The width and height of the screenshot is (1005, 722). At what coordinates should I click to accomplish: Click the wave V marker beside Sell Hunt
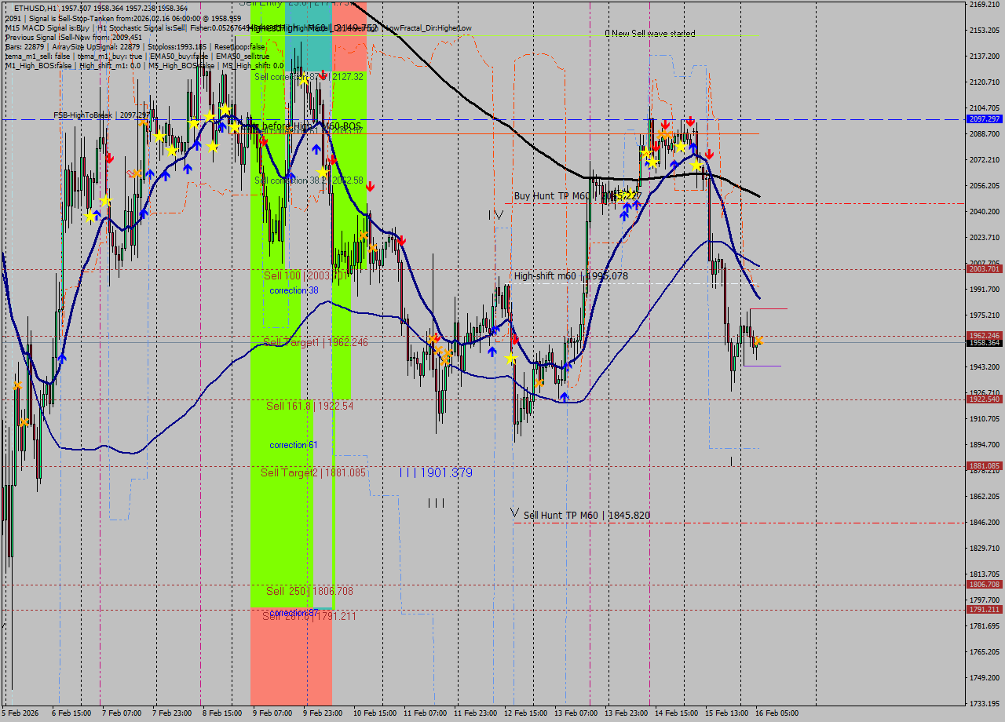(515, 512)
